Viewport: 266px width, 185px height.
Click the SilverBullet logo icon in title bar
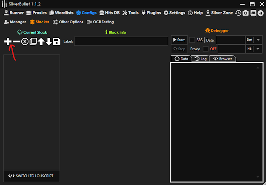point(4,4)
